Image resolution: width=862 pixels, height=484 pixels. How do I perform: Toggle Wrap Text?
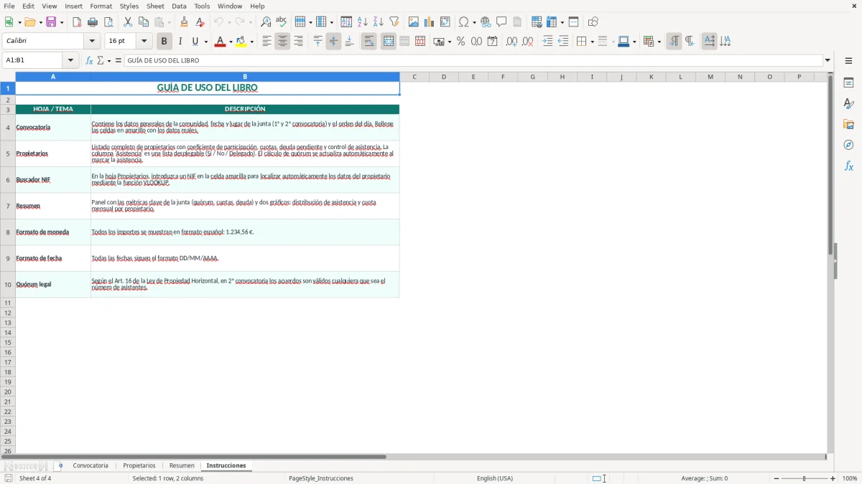[369, 42]
